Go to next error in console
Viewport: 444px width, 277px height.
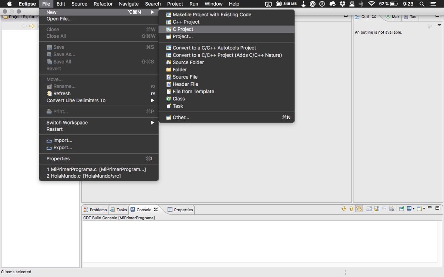(344, 209)
